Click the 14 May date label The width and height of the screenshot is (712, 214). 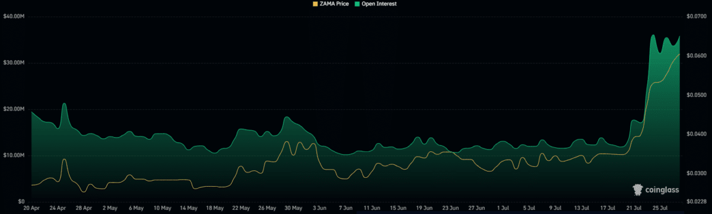(x=188, y=208)
